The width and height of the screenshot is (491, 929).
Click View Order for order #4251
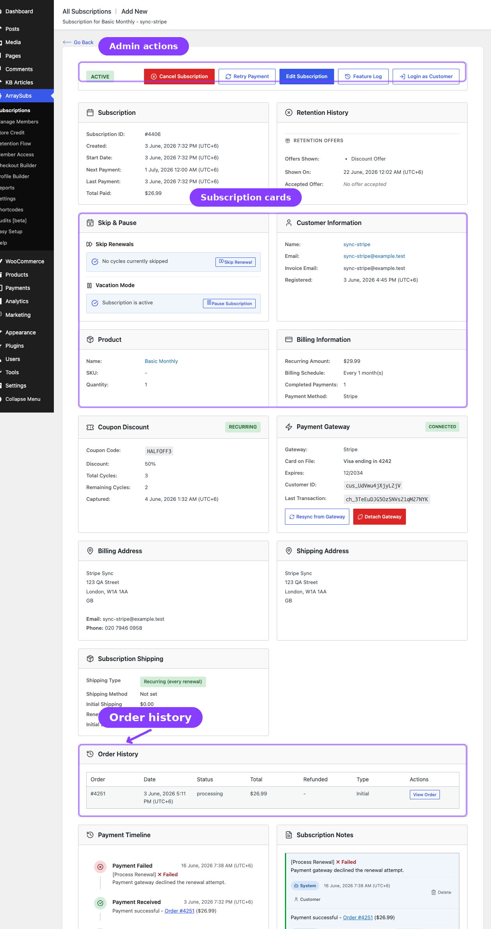click(x=425, y=795)
